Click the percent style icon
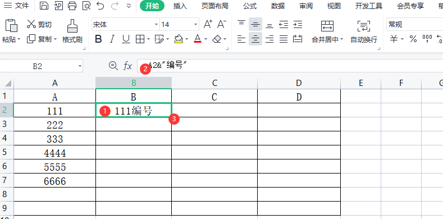 413,39
